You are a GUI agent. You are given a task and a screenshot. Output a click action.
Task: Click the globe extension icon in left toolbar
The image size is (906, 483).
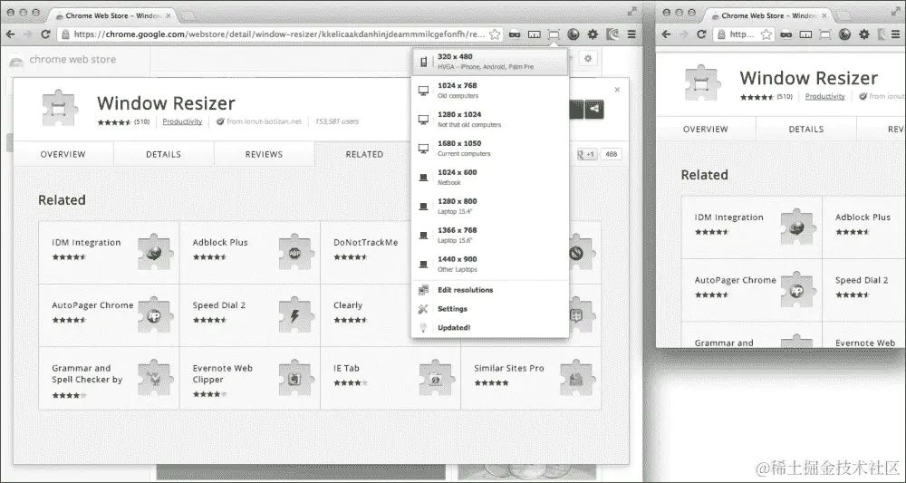coord(573,34)
